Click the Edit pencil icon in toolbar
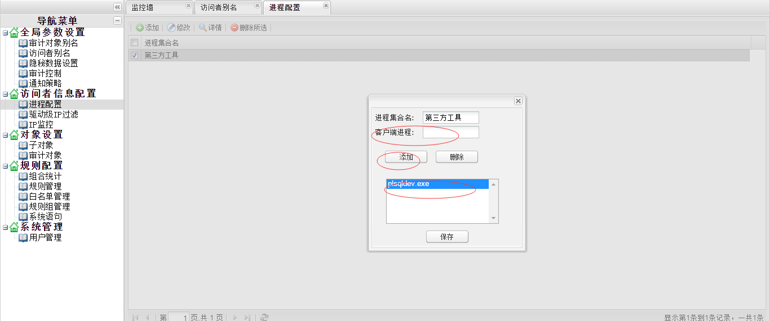 point(171,28)
